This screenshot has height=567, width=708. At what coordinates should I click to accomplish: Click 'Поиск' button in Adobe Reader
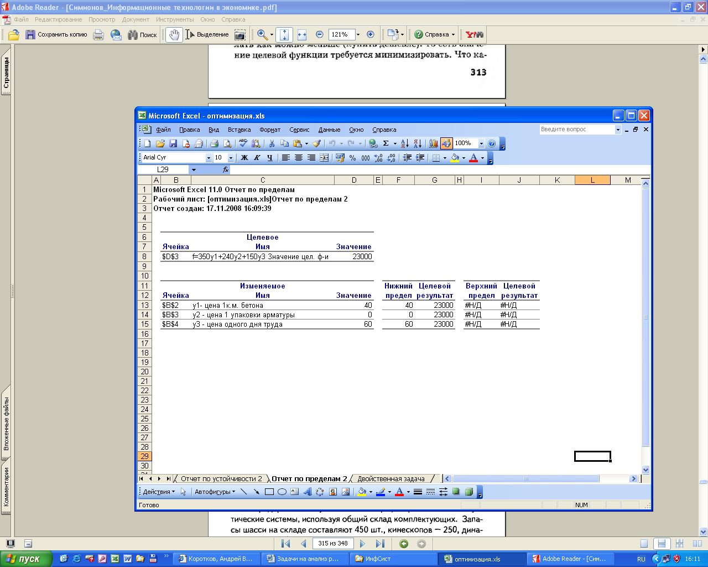coord(142,35)
